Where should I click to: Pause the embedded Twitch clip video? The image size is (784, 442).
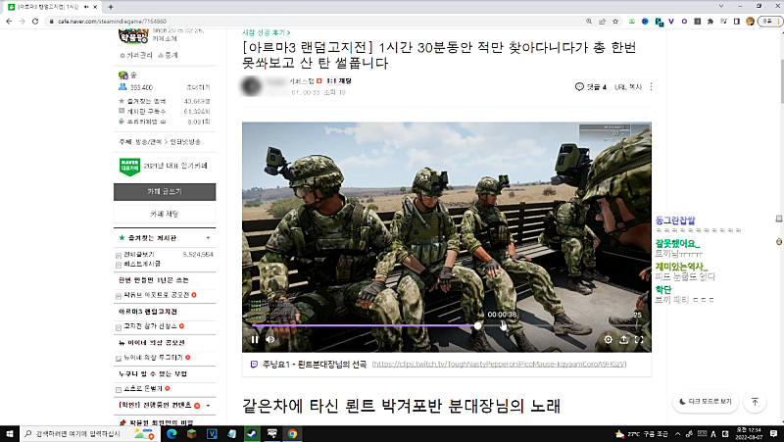coord(255,339)
